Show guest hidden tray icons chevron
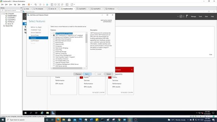 point(197,113)
